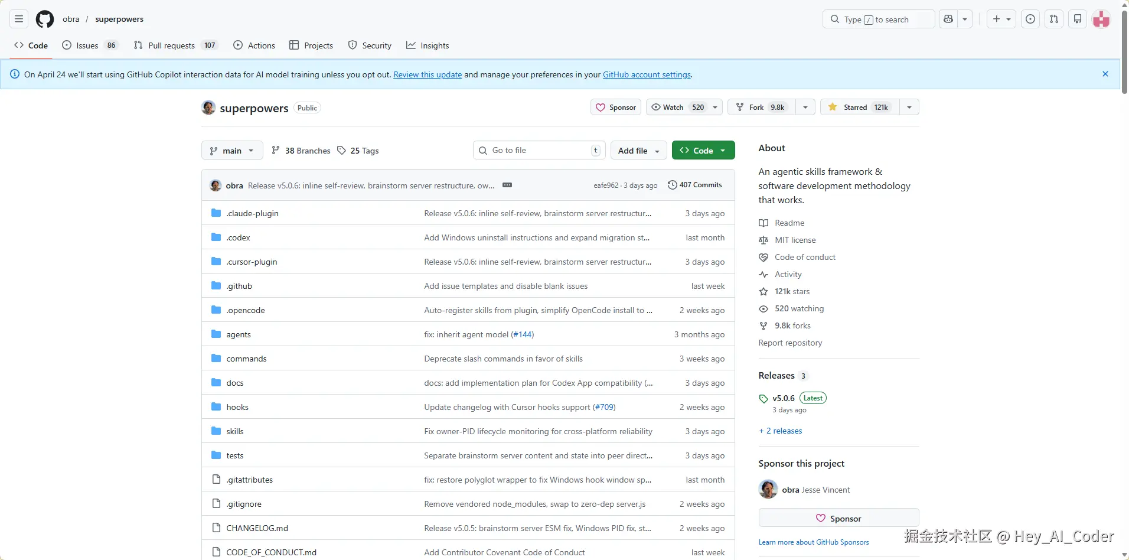Open the MIT license scale icon link

pos(763,240)
